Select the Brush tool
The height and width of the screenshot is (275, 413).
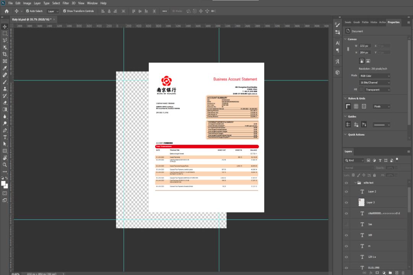(5, 82)
